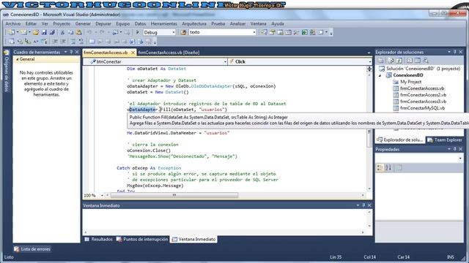Cut selection using the scissors icon

(62, 32)
